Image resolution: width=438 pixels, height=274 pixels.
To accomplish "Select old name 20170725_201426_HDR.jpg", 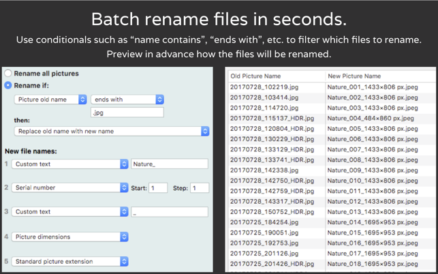I will (x=272, y=264).
